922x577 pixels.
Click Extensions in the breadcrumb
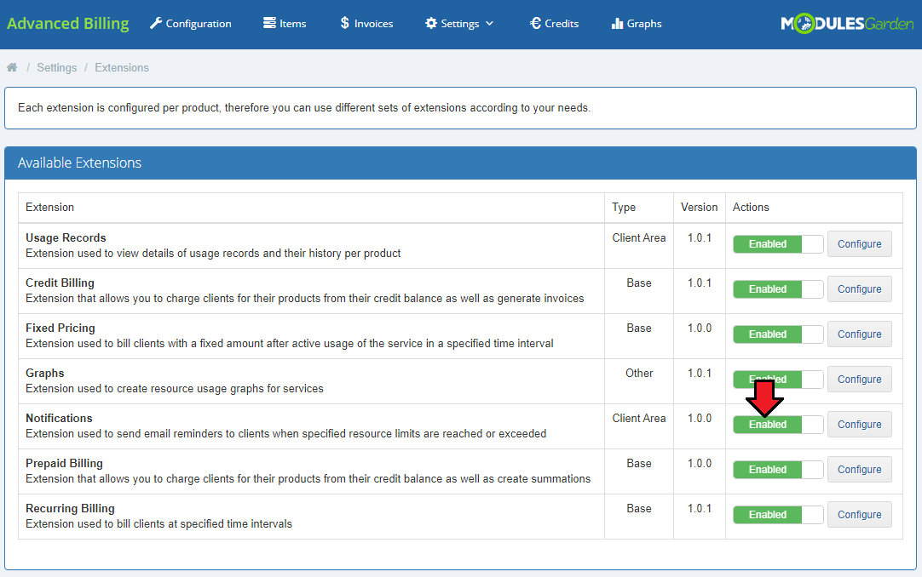(x=122, y=67)
